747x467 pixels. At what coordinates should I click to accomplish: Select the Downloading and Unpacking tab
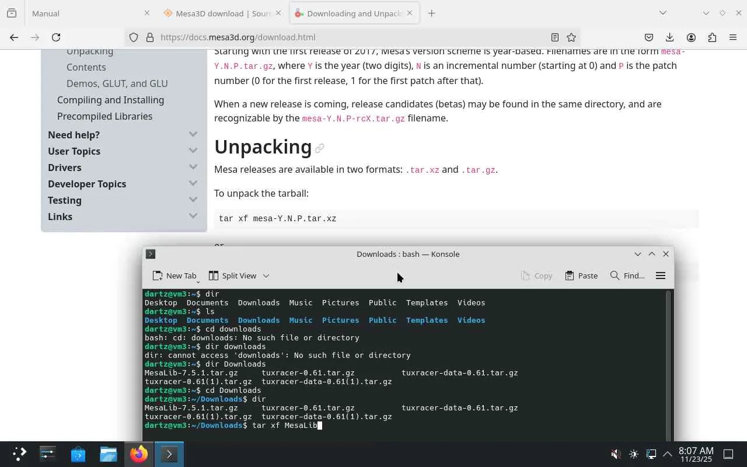[x=354, y=13]
